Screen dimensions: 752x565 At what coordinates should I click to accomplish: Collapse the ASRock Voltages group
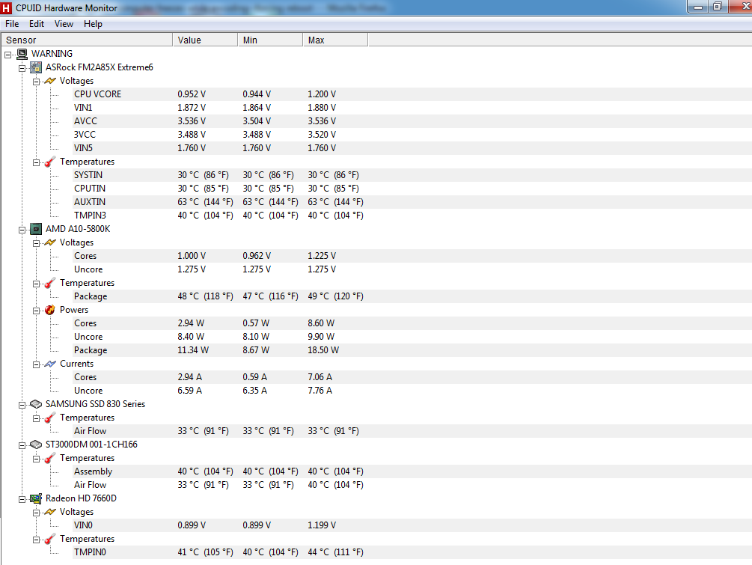36,82
